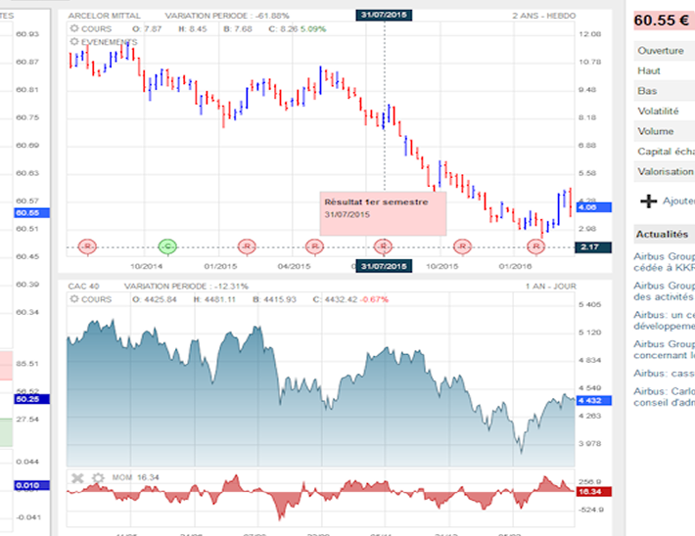Click the 'VARIATION PERIODE : -12.31%' label
695x536 pixels.
pos(186,287)
